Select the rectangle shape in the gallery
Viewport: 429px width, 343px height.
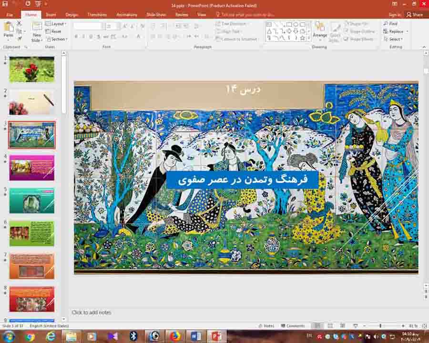[x=289, y=25]
